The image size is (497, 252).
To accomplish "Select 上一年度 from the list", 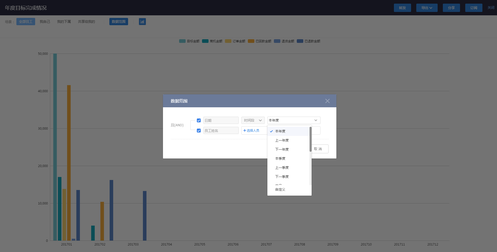I will 282,140.
